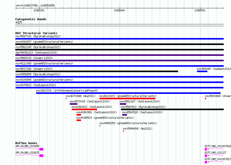This screenshot has height=165, width=231.
Task: Click the 108650k ruler position label
Action: click(200, 10)
